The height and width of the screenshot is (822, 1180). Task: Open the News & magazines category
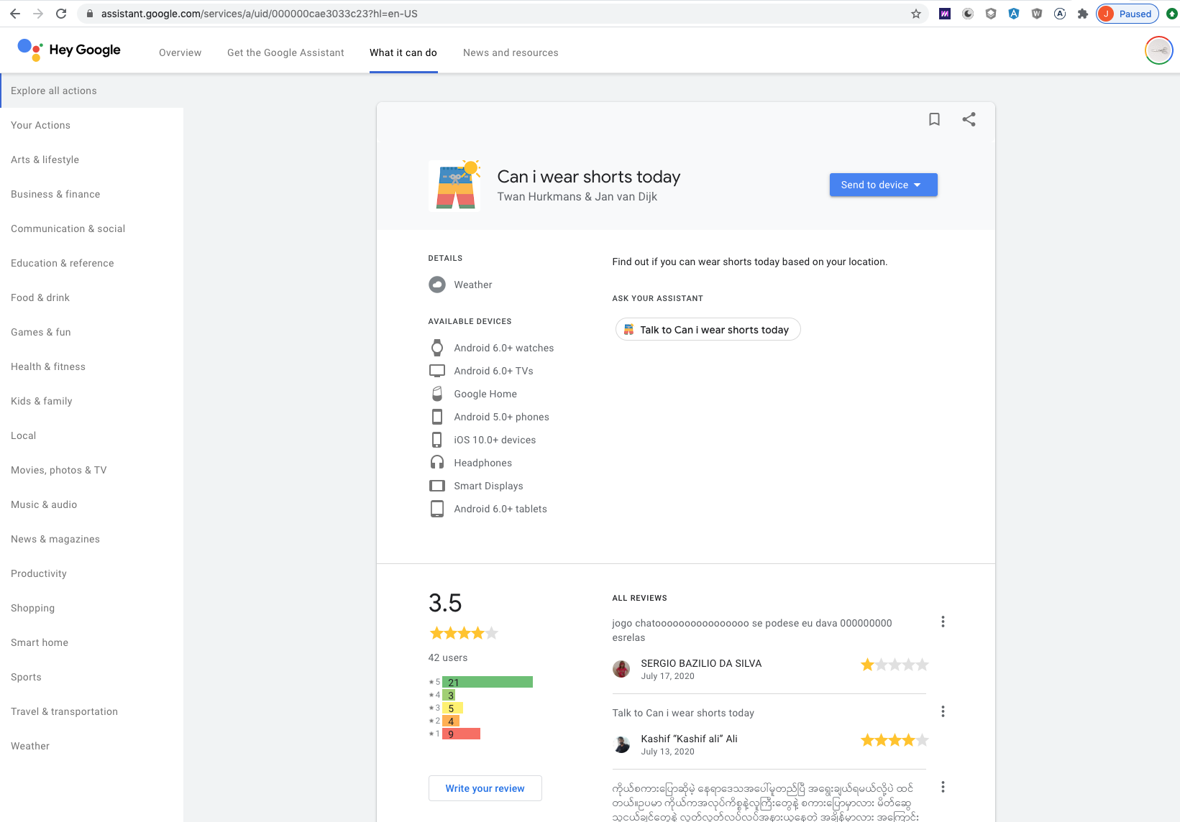click(92, 539)
